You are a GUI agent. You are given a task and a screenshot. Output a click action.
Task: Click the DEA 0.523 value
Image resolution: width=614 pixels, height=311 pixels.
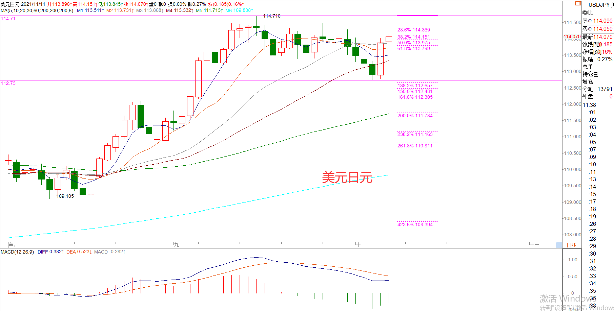pos(79,252)
